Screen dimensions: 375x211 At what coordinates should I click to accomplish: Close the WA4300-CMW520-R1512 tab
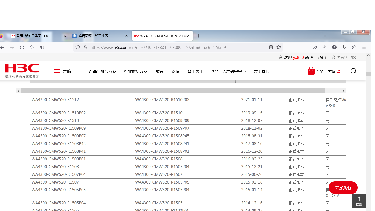(x=188, y=36)
